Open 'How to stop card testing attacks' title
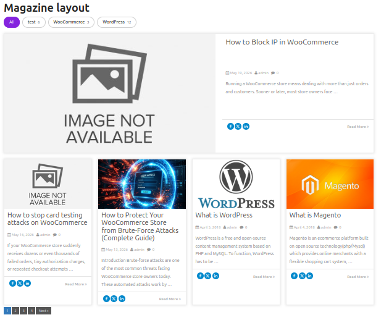 coord(47,219)
